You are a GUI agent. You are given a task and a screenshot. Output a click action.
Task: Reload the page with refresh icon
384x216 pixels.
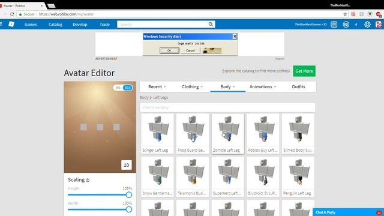(x=12, y=14)
